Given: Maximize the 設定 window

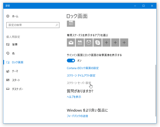Looking at the screenshot, I should pyautogui.click(x=144, y=6).
